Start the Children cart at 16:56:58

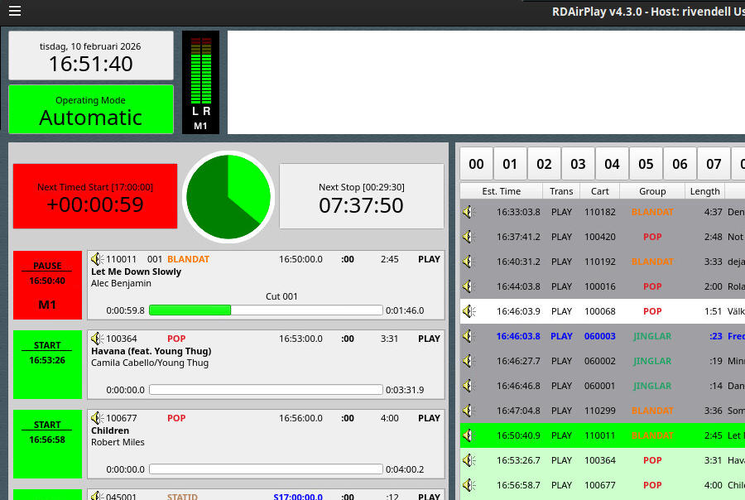point(47,444)
